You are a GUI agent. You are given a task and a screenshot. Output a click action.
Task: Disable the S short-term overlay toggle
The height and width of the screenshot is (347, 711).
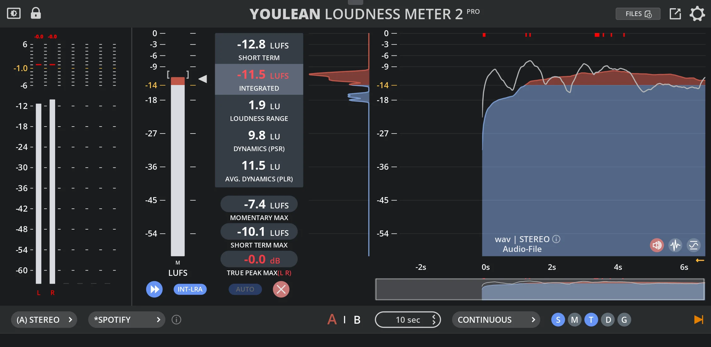pyautogui.click(x=558, y=320)
